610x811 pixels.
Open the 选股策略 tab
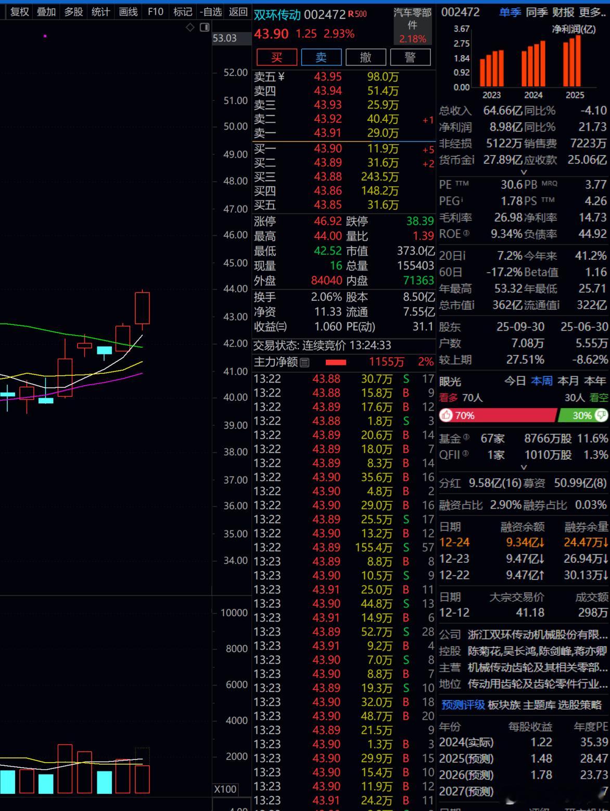580,705
